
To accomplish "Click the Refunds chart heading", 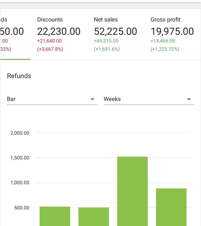I will 19,76.
